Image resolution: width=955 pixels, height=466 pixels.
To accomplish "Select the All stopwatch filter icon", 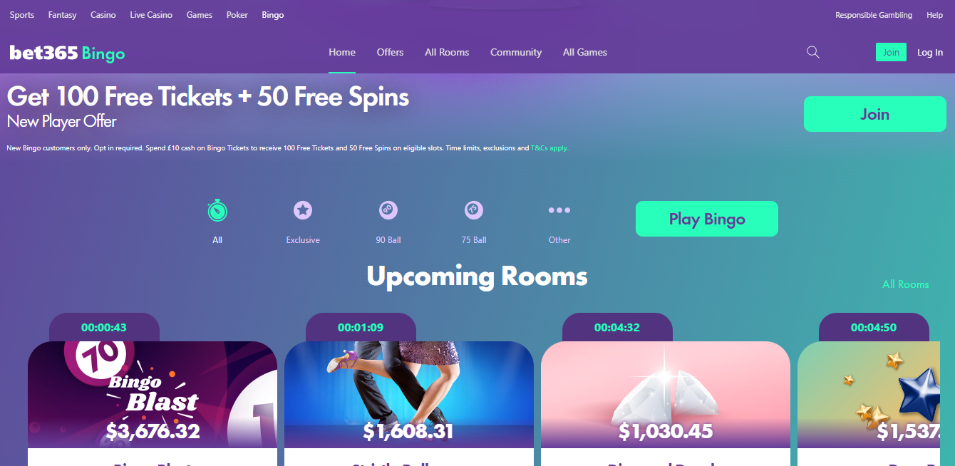I will click(x=217, y=210).
